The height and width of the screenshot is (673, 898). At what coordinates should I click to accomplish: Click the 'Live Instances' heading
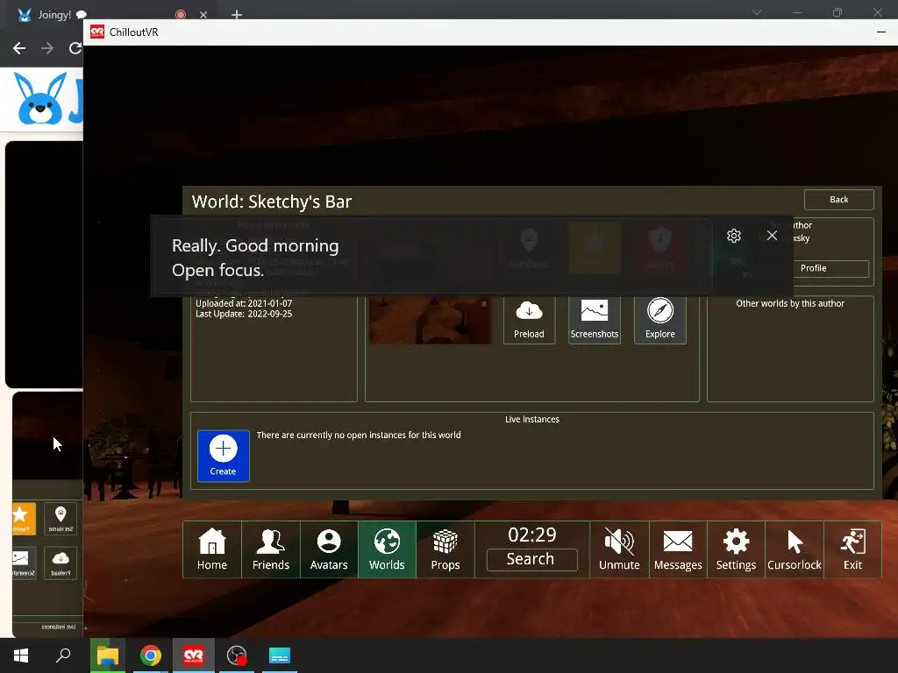click(532, 420)
